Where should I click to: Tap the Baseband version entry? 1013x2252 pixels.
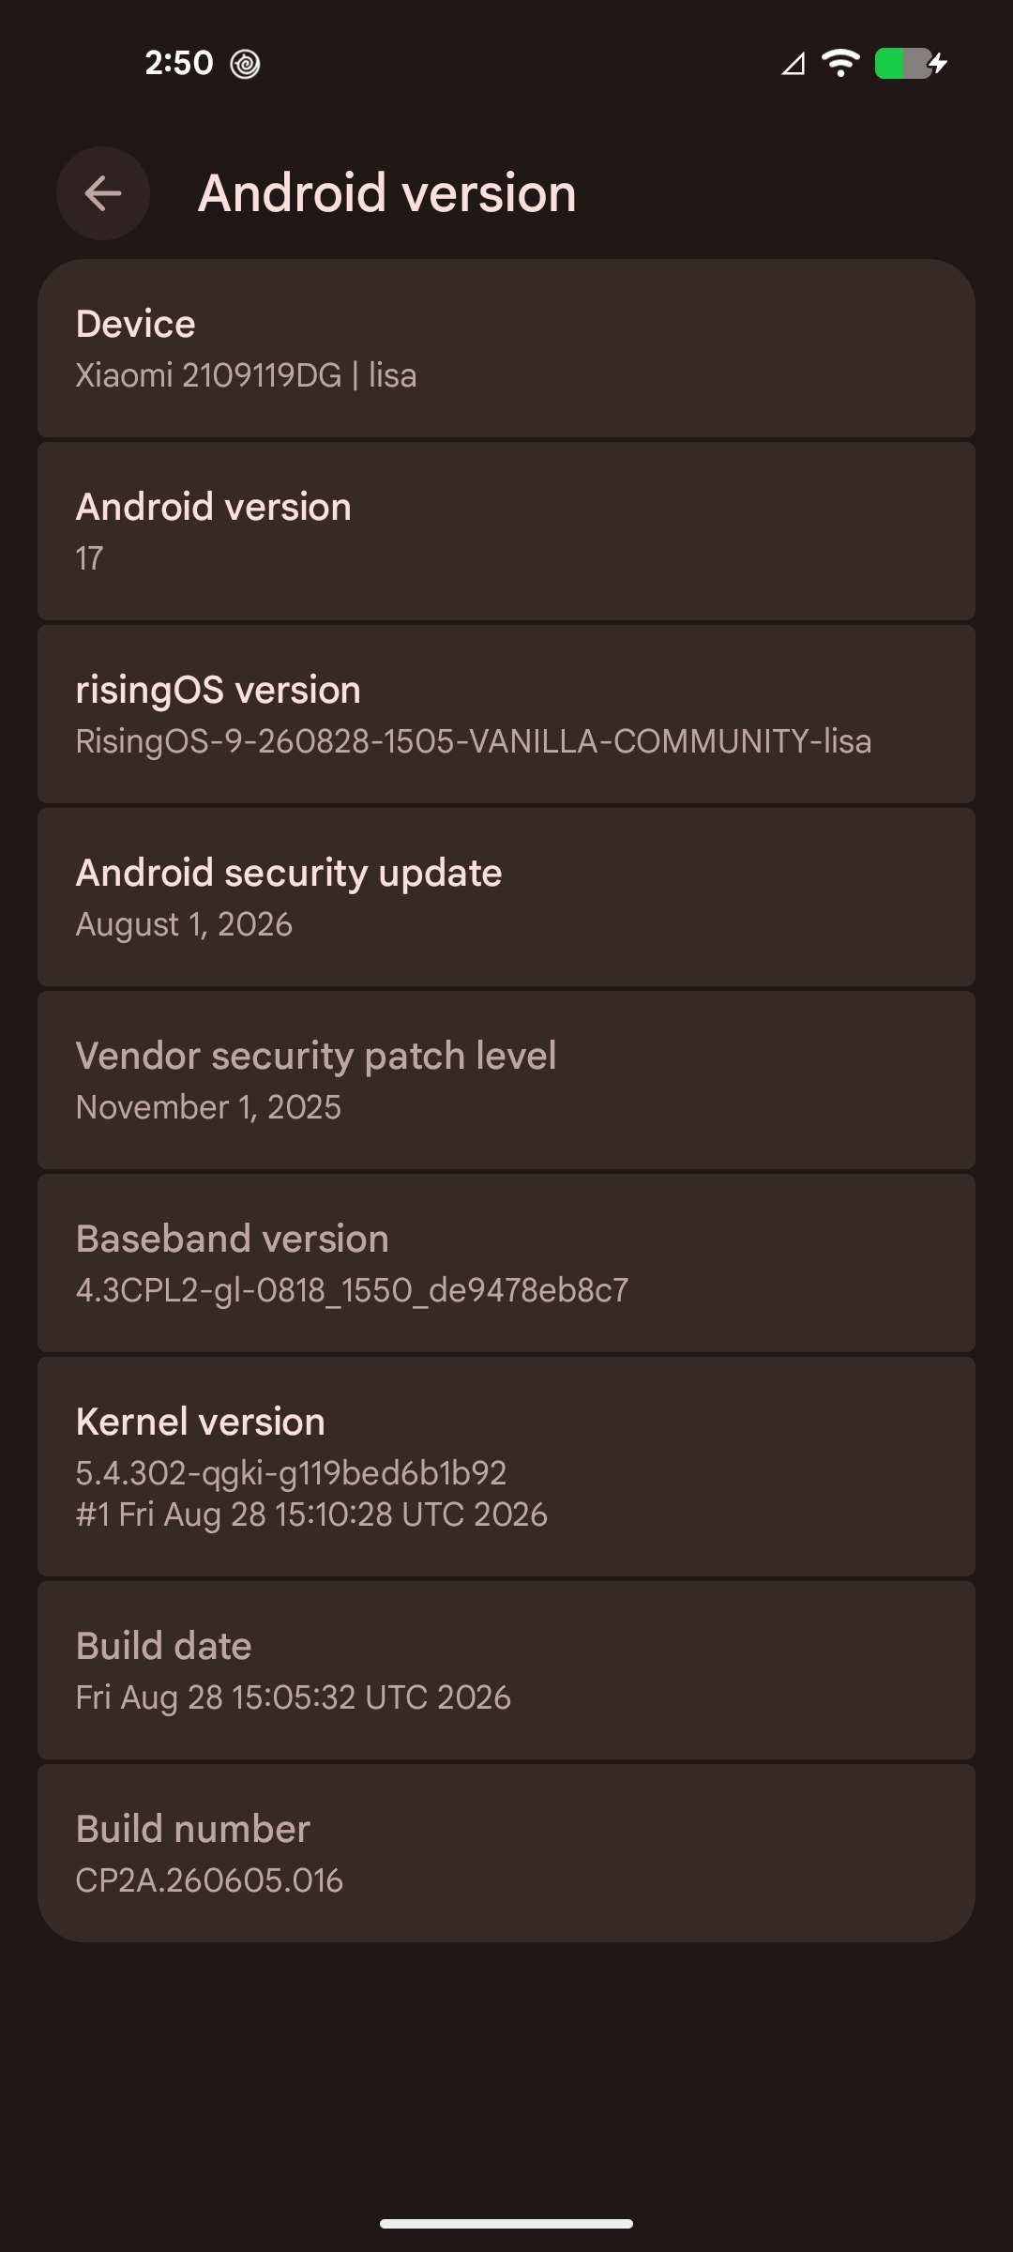[506, 1263]
